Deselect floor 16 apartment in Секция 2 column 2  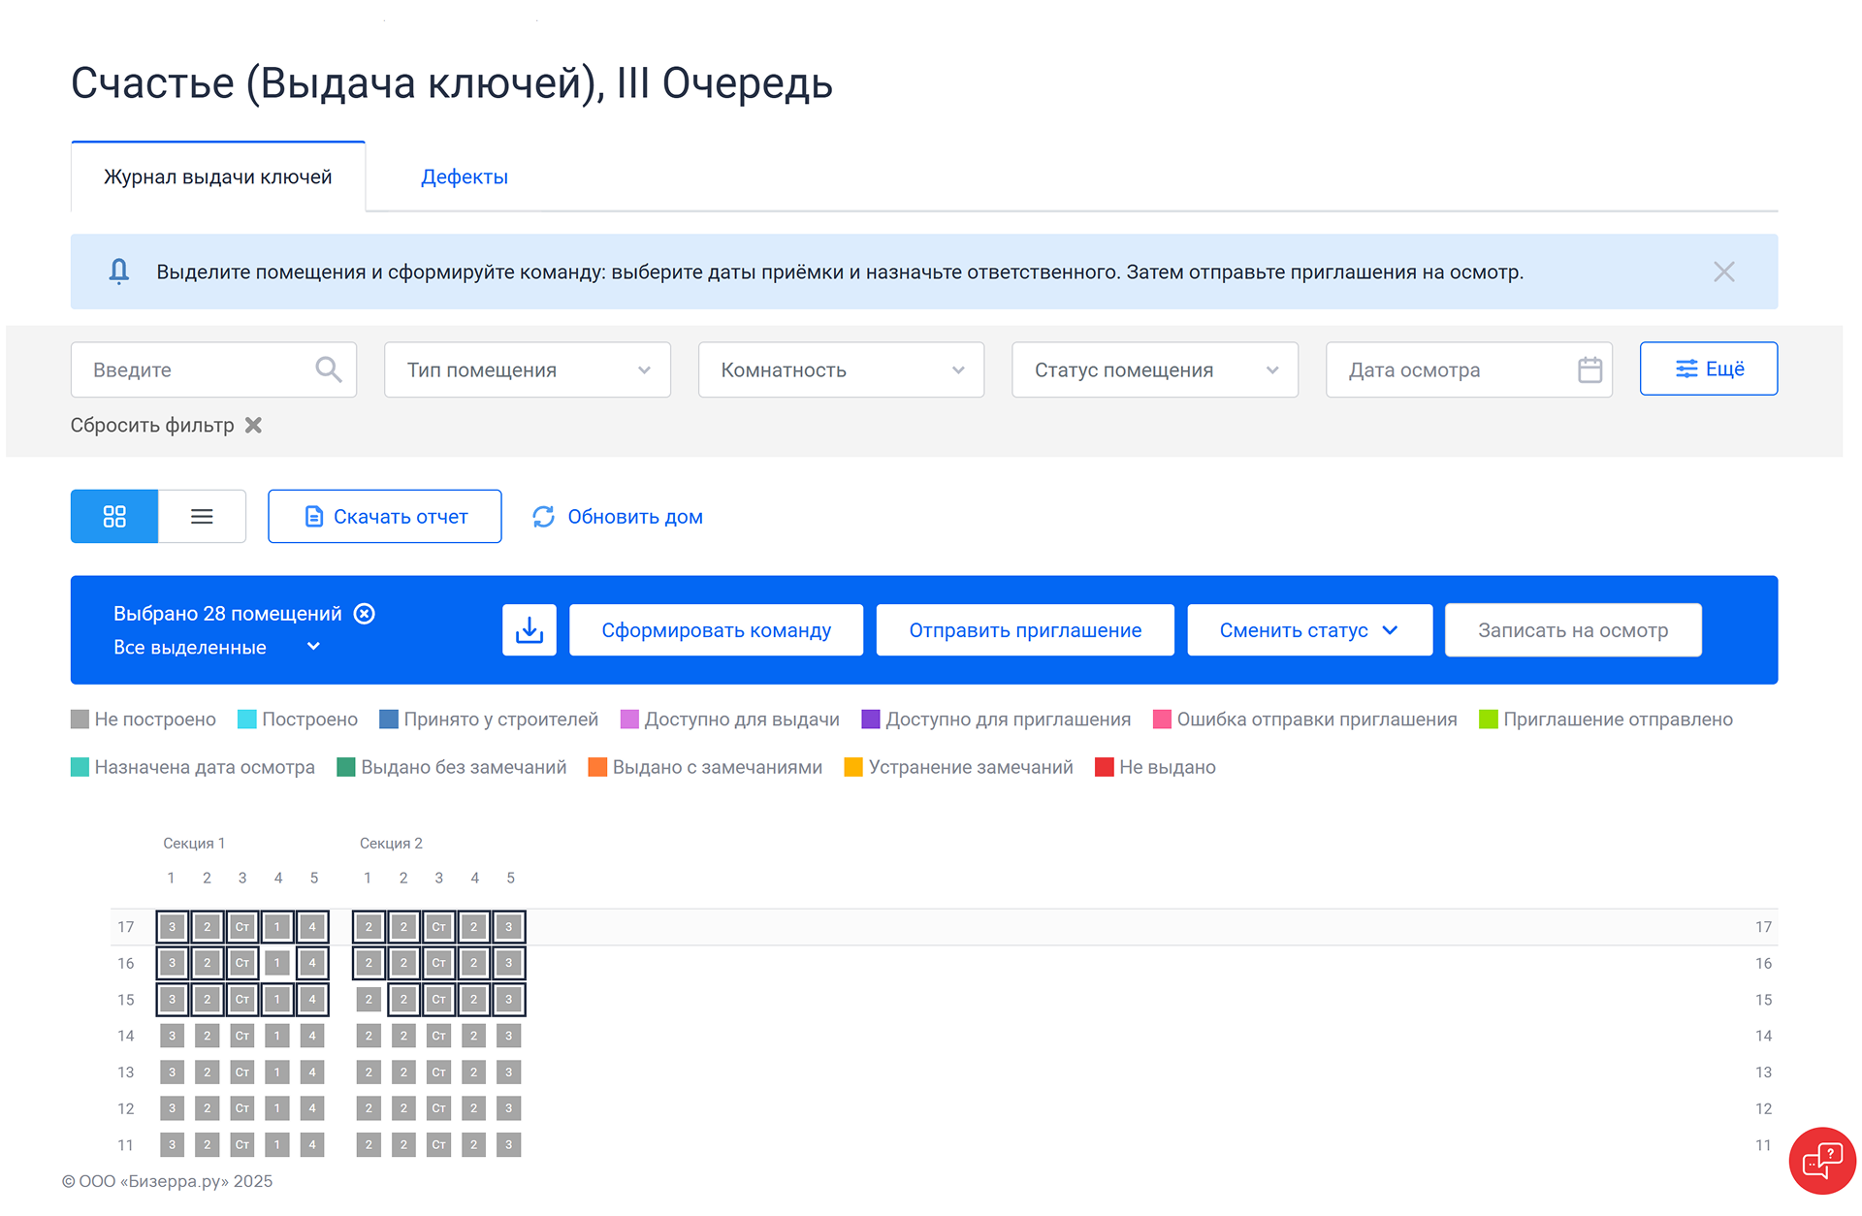pos(404,963)
